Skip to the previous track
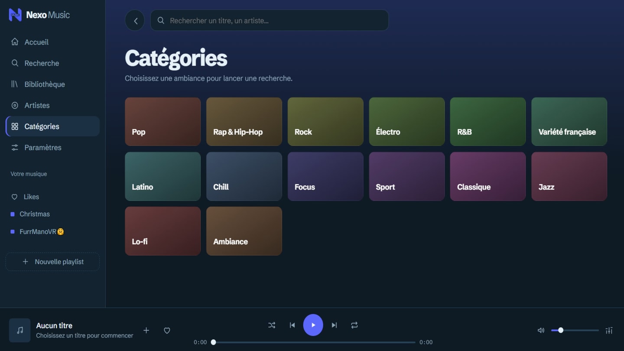 coord(292,325)
